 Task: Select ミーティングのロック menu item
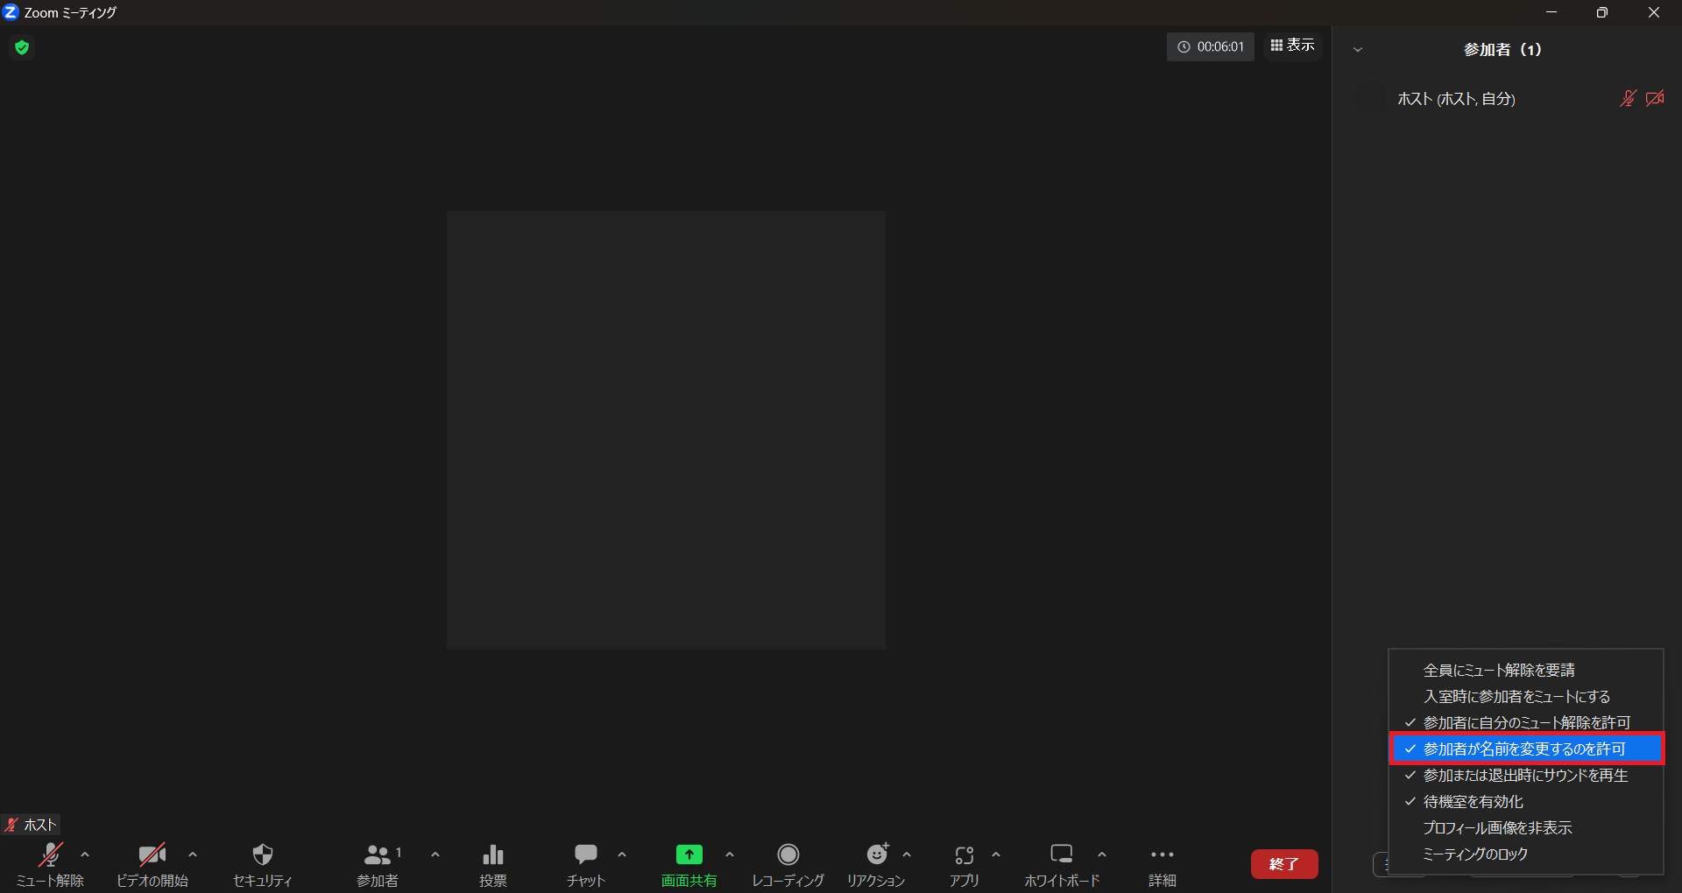(1475, 854)
